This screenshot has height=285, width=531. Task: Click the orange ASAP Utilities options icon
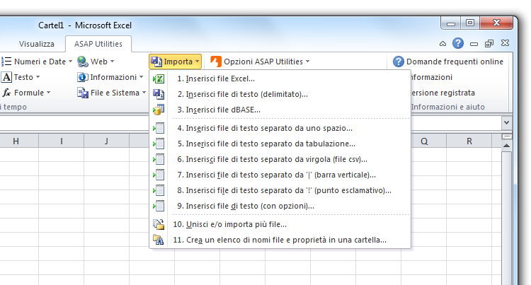pos(216,62)
